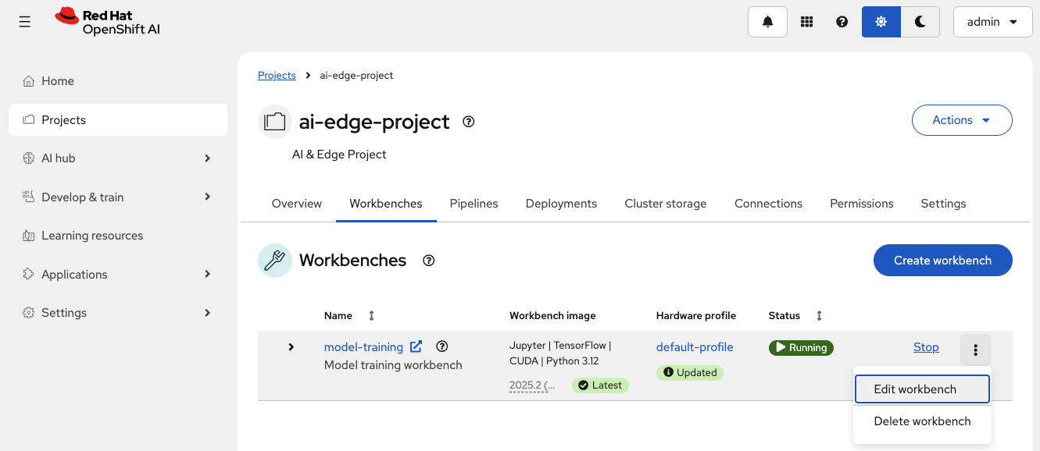Click the Projects breadcrumb link

[x=277, y=76]
